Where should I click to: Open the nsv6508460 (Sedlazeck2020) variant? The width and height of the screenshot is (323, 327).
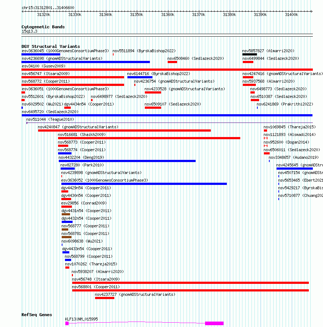coord(195,58)
